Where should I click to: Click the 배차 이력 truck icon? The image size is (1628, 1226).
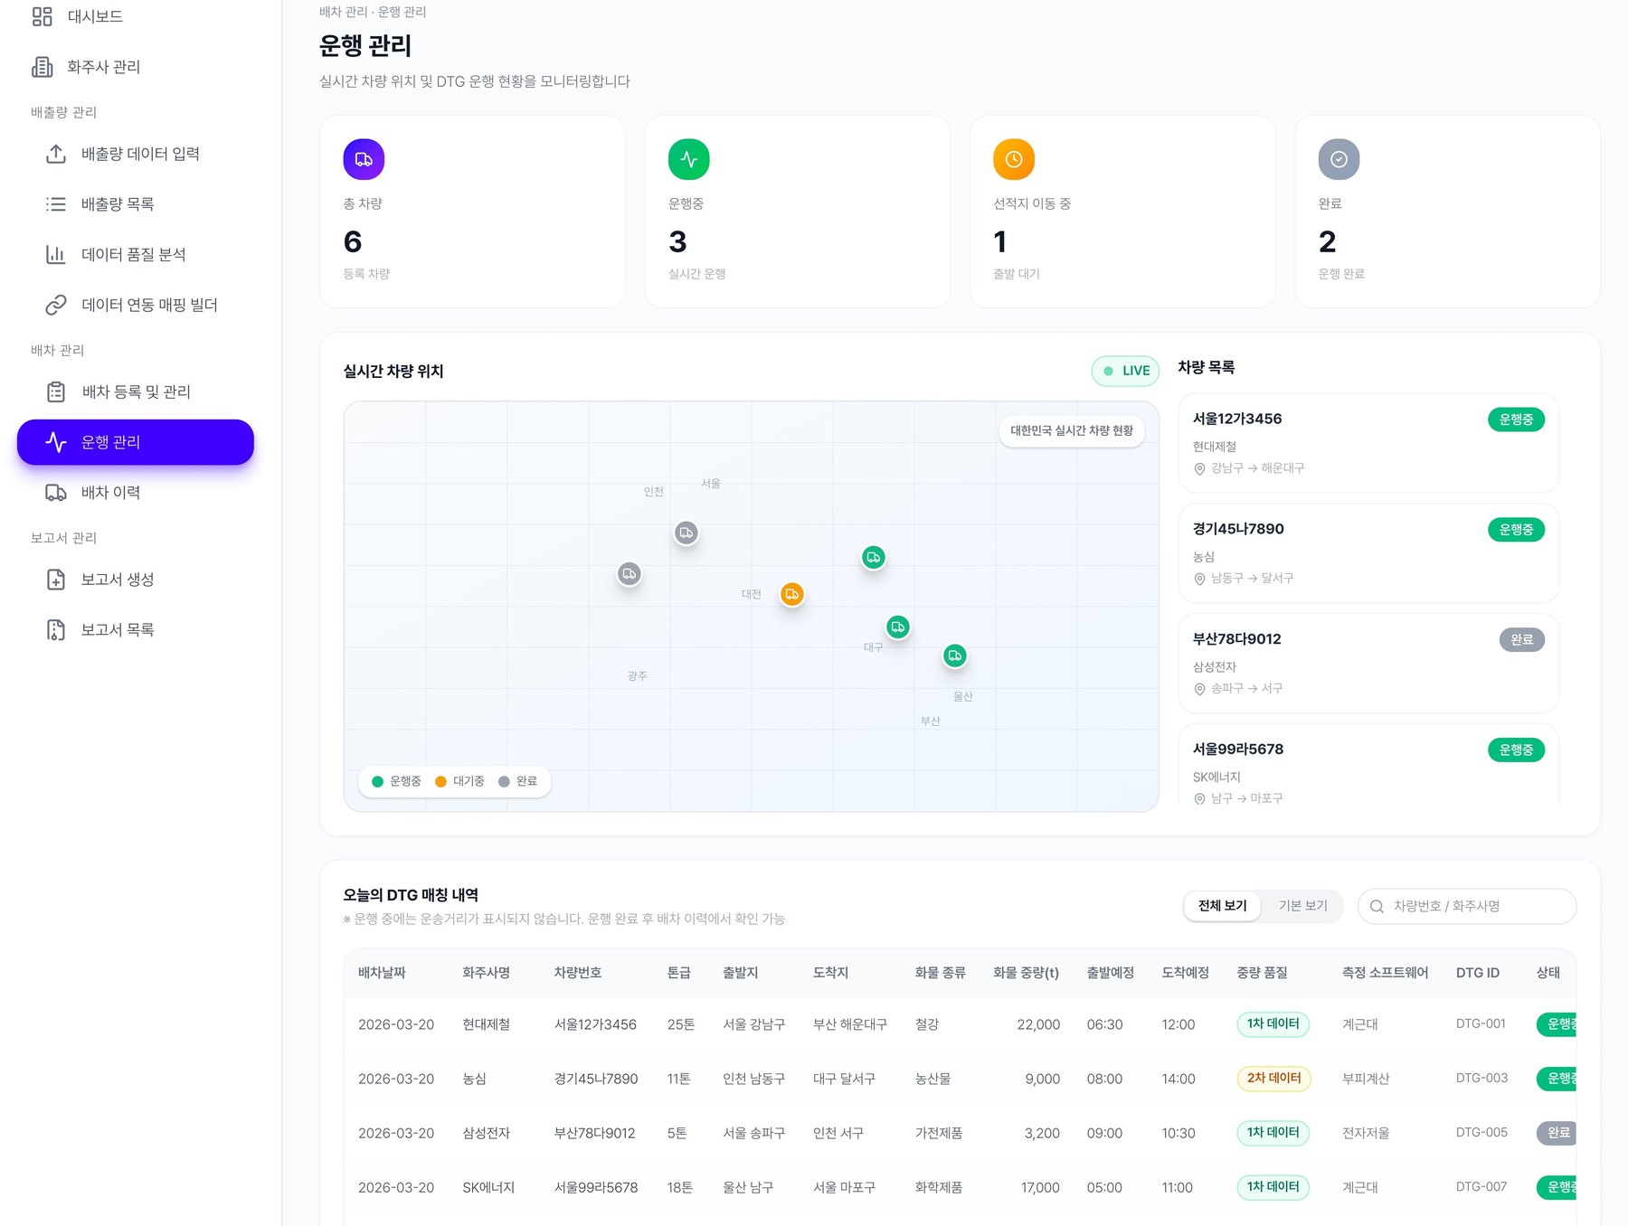(56, 493)
